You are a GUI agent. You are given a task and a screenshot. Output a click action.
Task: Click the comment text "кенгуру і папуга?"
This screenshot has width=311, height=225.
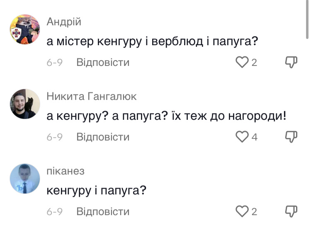[97, 191]
